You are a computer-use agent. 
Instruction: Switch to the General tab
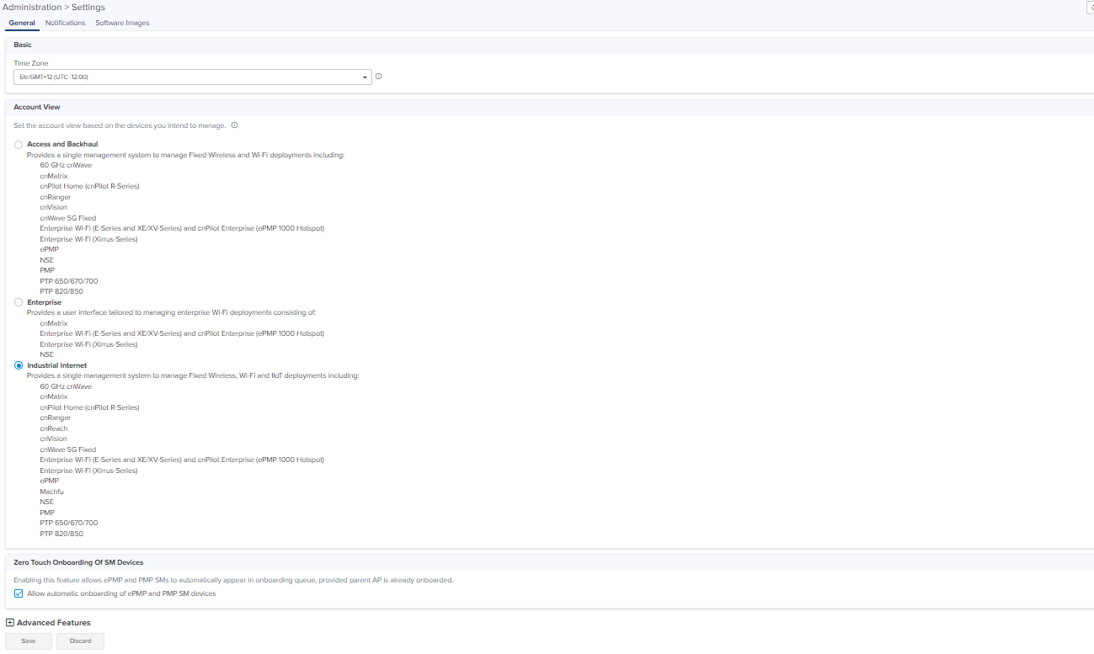pyautogui.click(x=22, y=23)
